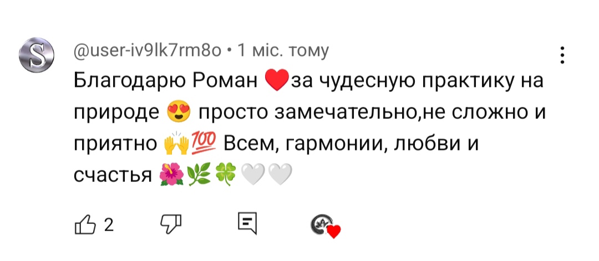This screenshot has height=261, width=599.
Task: Open the three-dot comment options menu
Action: 563,56
